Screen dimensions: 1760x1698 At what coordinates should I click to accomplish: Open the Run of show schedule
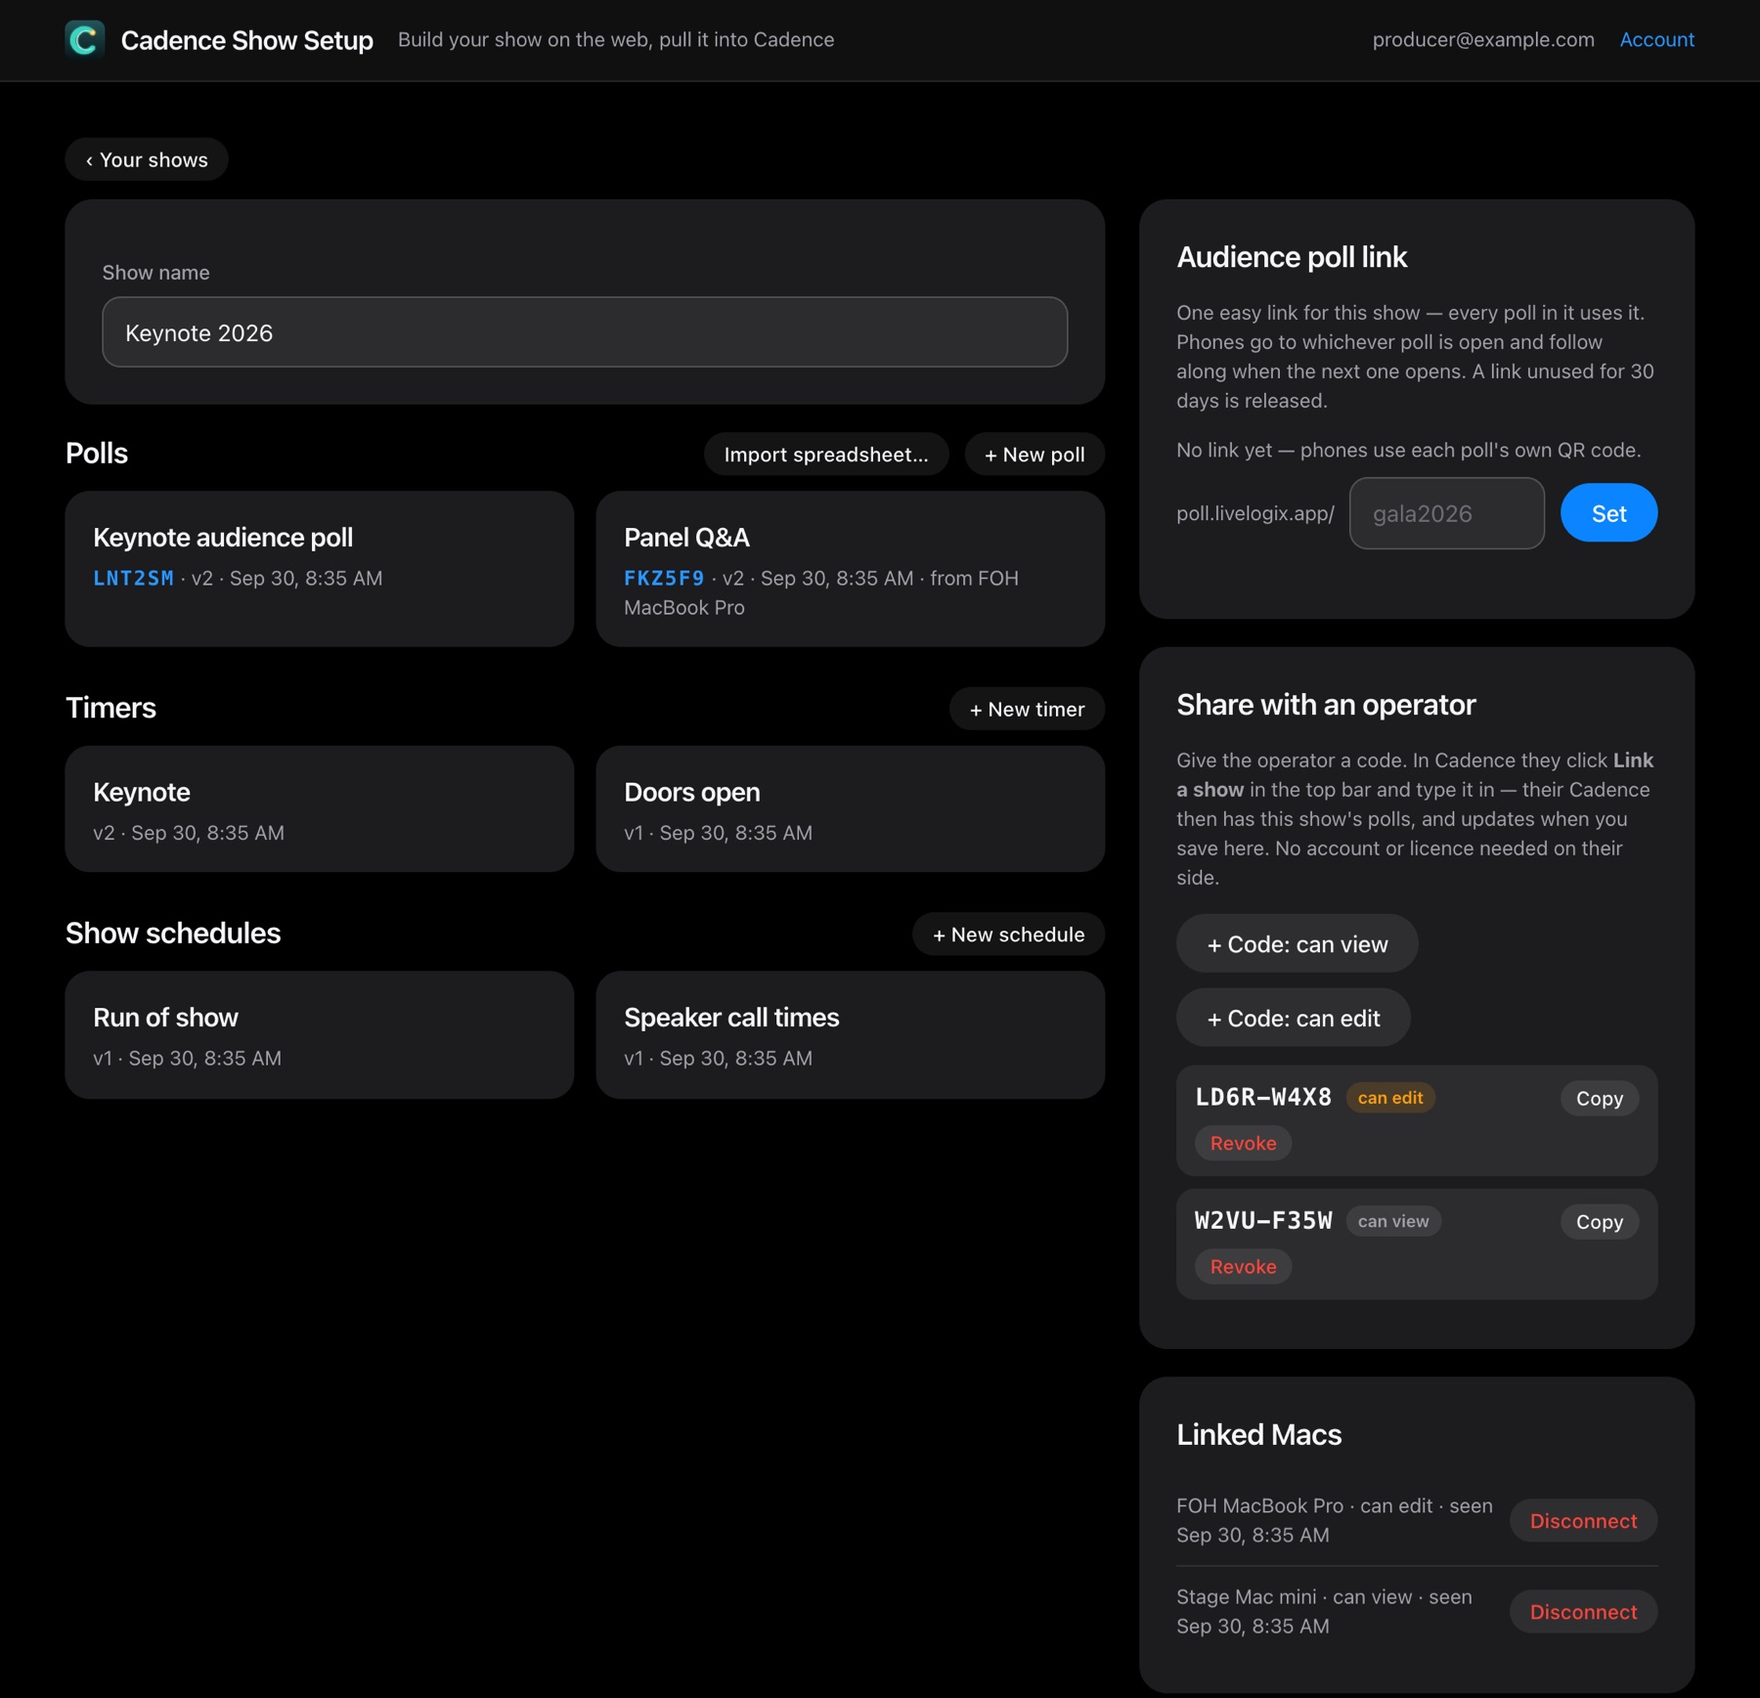coord(320,1034)
